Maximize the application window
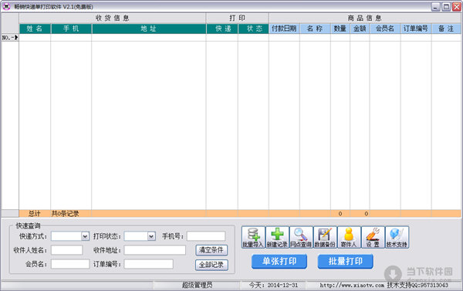The width and height of the screenshot is (463, 291). [x=446, y=7]
